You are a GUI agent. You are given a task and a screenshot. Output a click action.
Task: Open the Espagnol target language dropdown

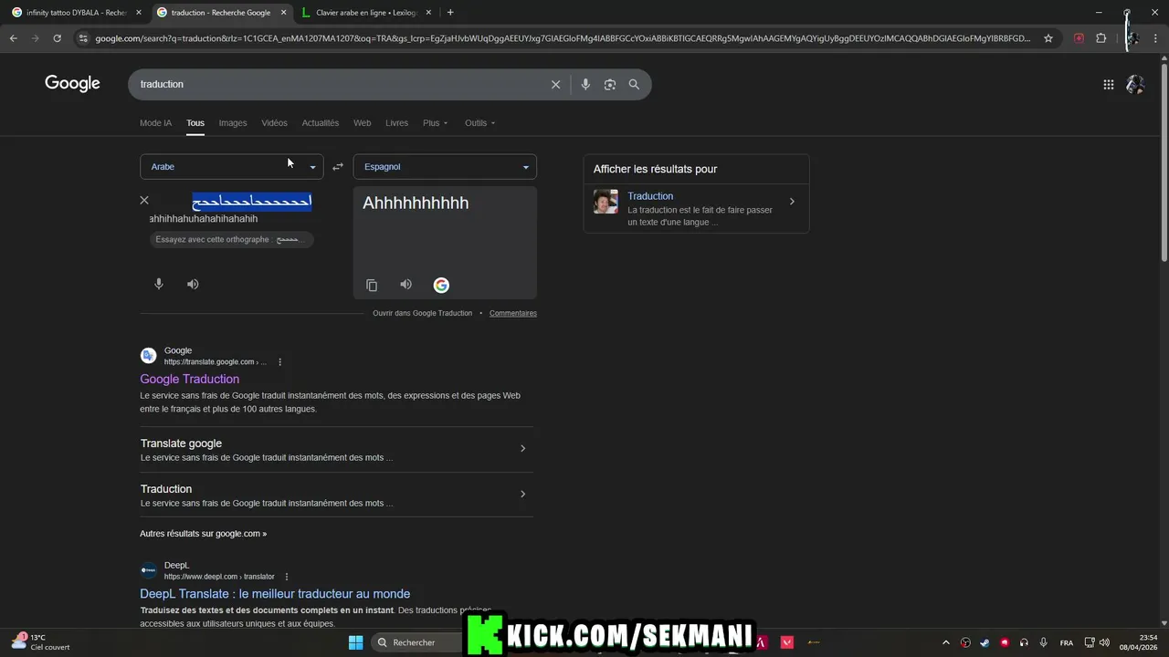click(x=445, y=167)
